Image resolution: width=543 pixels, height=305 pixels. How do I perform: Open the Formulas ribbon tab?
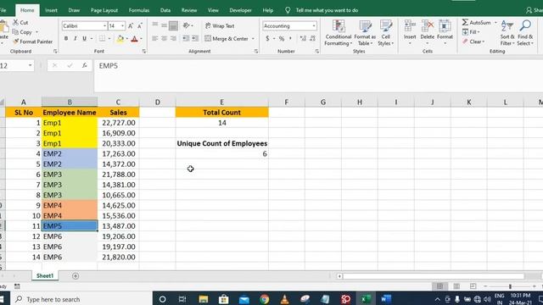pyautogui.click(x=139, y=10)
